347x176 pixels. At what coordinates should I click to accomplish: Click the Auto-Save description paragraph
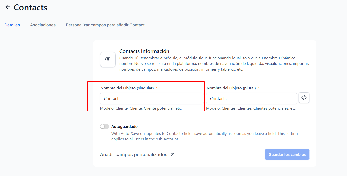(204, 136)
